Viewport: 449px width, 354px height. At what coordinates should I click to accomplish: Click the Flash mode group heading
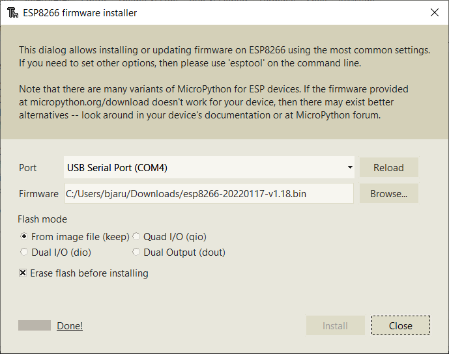(x=42, y=219)
